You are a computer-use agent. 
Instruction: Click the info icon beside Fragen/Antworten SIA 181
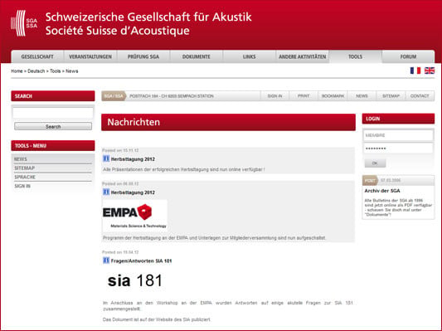[106, 260]
